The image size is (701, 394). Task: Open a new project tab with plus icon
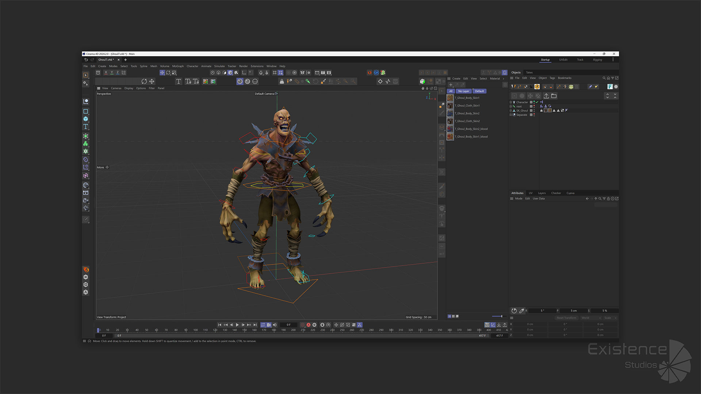[x=125, y=60]
